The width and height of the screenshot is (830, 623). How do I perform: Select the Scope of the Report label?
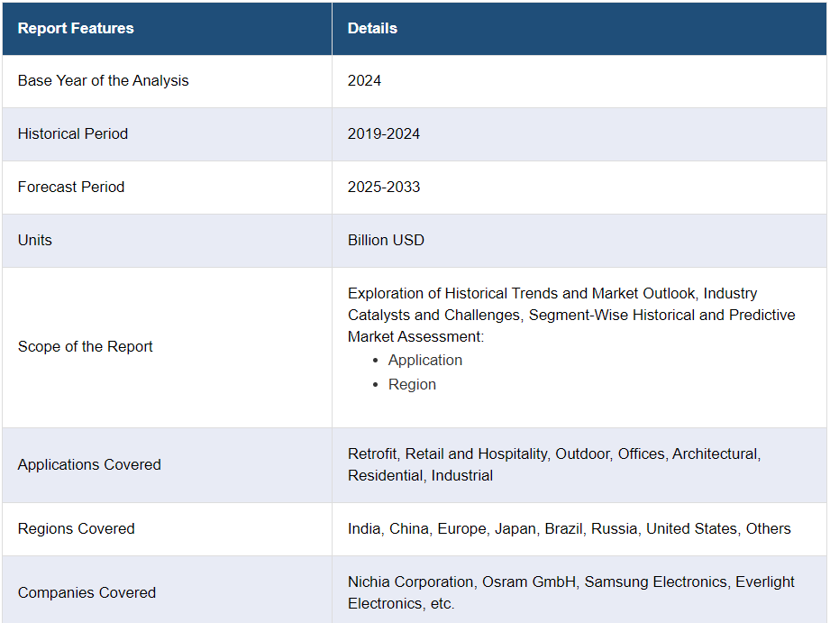point(86,346)
